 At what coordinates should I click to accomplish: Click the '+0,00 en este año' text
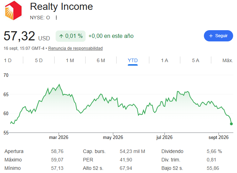(111, 36)
